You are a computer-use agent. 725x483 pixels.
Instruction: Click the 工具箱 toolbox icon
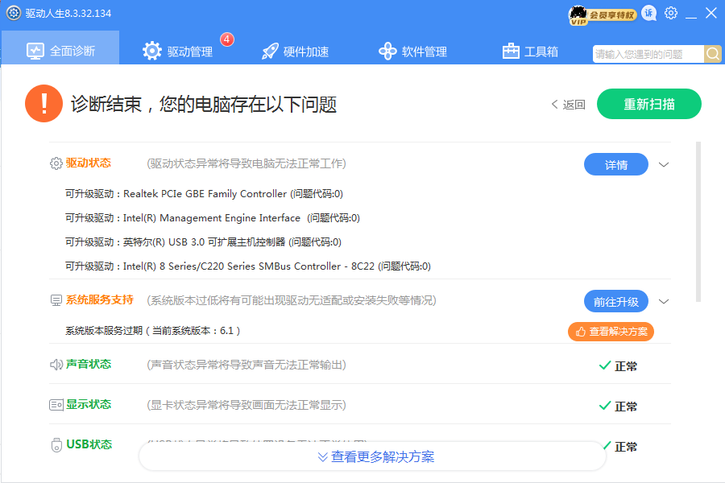point(511,51)
